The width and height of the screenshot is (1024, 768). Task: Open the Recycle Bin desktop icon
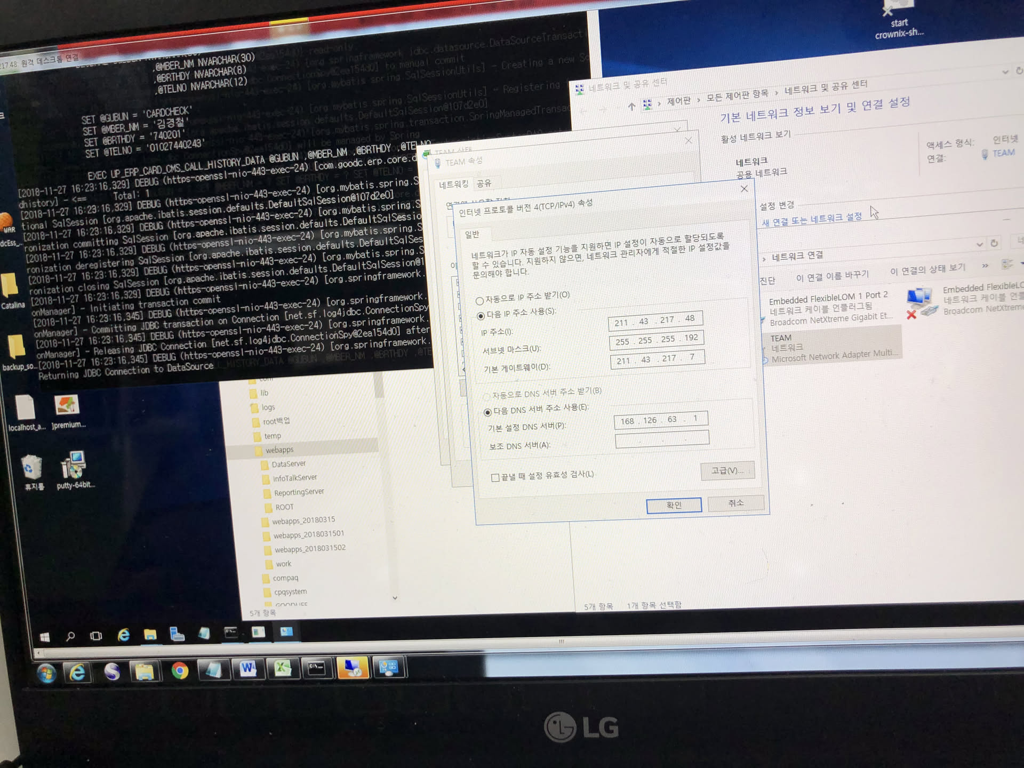click(33, 467)
